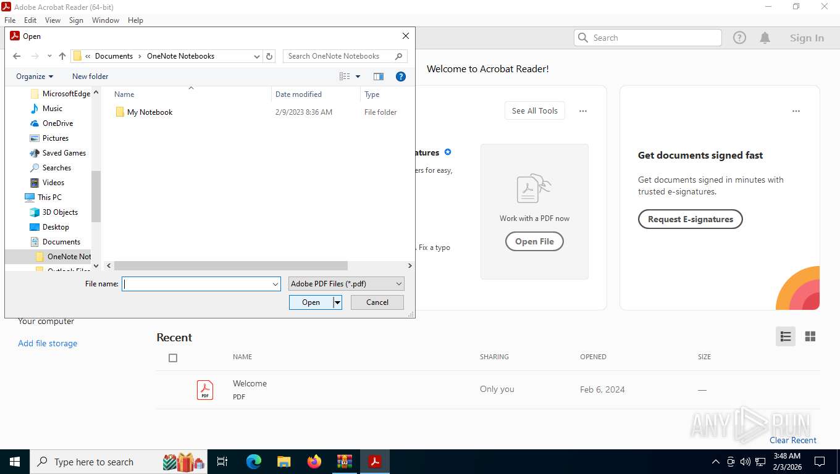
Task: Click the Sign In link
Action: tap(807, 38)
